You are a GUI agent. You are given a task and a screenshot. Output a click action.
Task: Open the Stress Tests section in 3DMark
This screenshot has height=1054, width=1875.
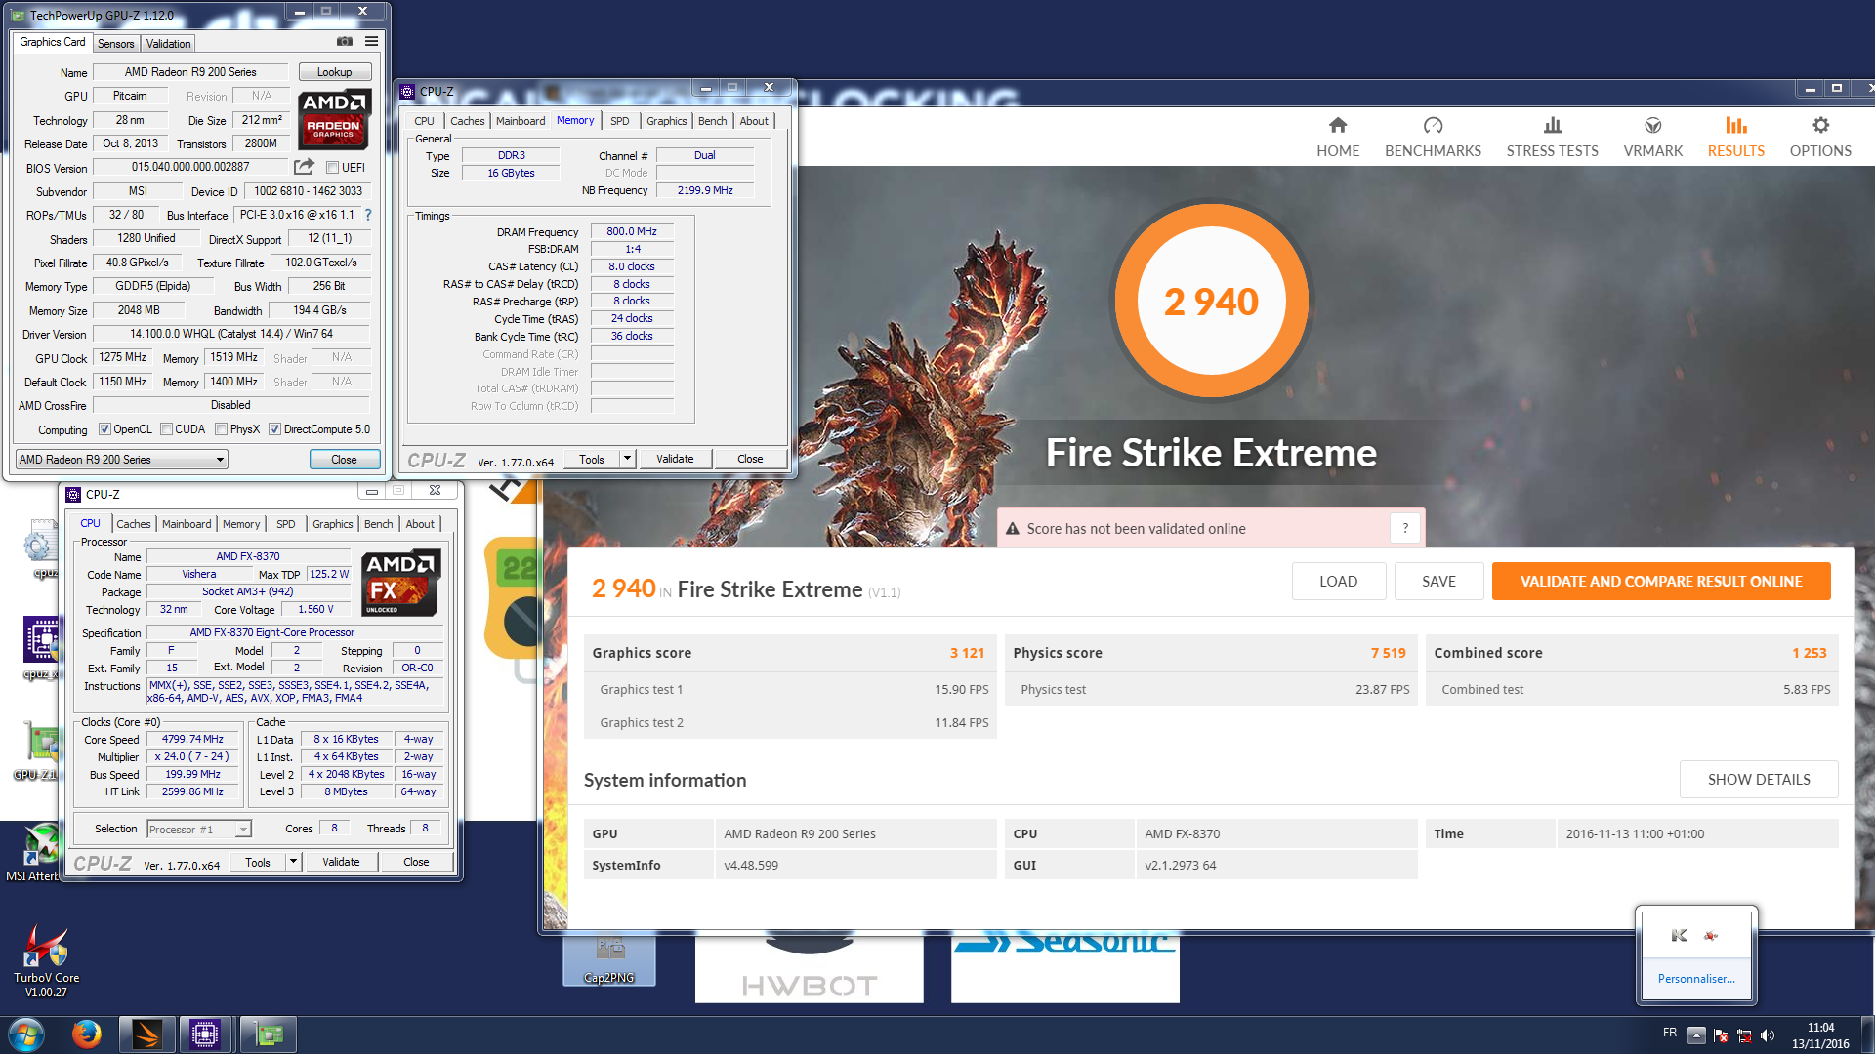[1552, 138]
